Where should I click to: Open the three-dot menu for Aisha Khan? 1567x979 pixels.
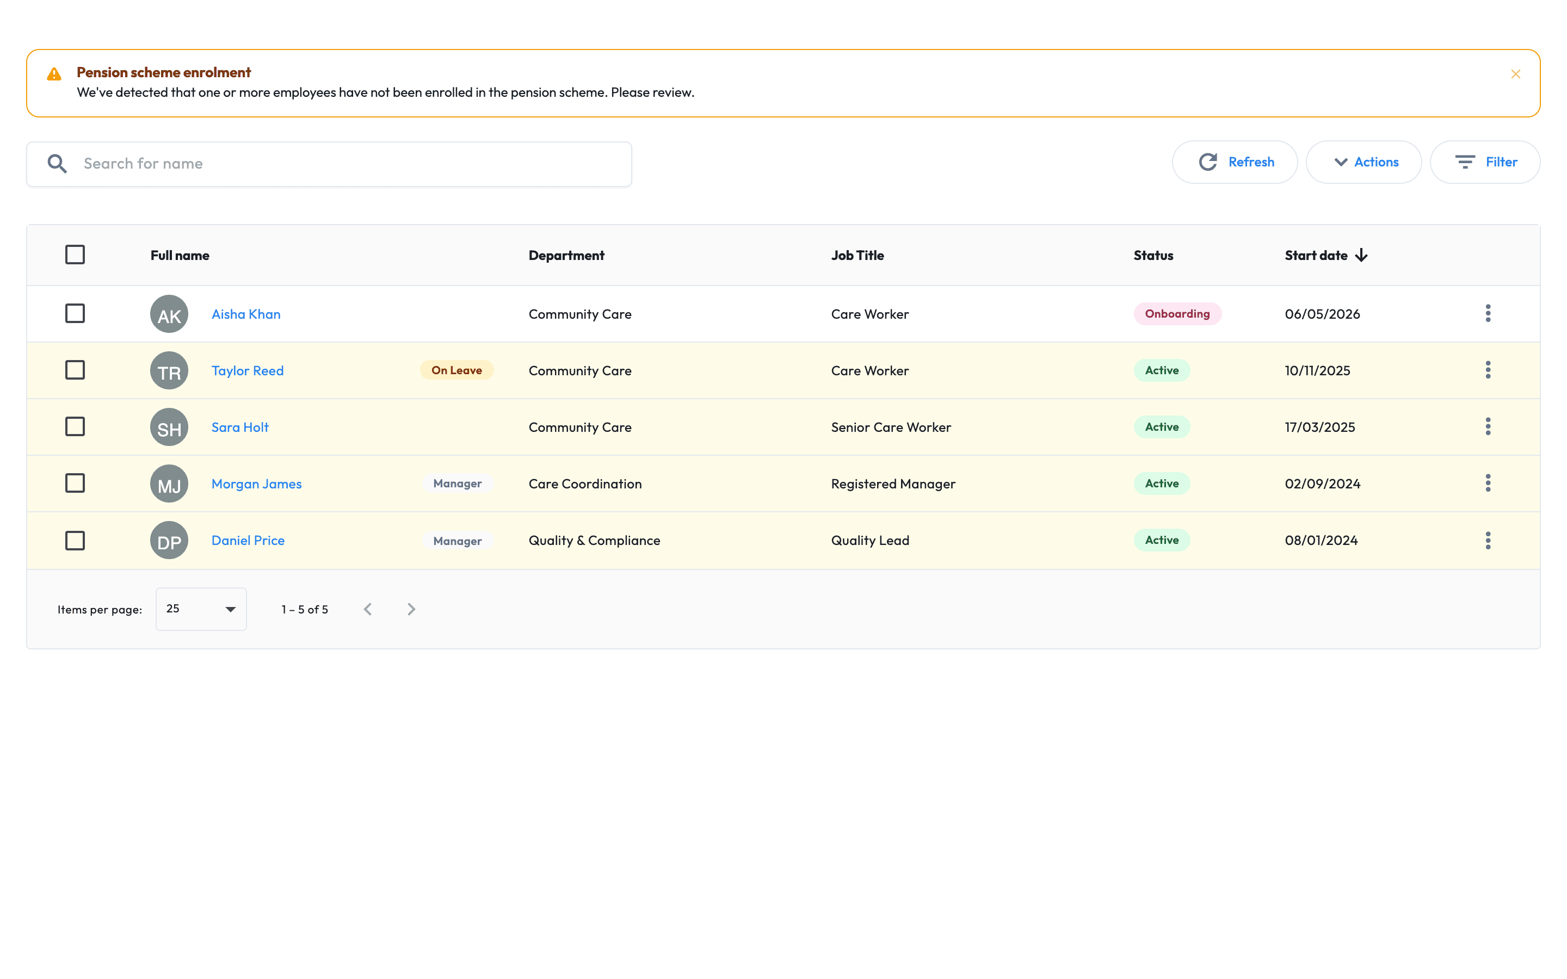click(x=1488, y=313)
